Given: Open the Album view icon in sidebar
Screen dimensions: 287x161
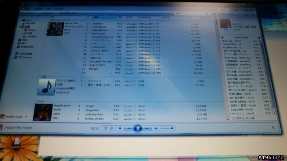Looking at the screenshot, I should coord(25,33).
